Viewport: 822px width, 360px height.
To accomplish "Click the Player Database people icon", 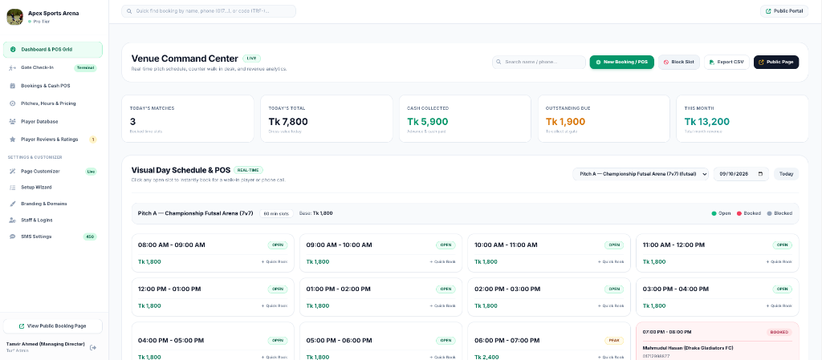I will (13, 121).
